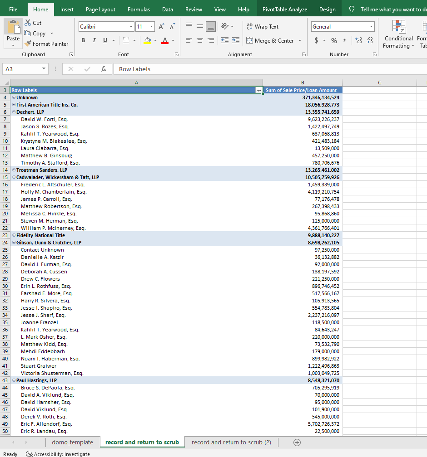Open the Borders icon in the Font group

(126, 40)
